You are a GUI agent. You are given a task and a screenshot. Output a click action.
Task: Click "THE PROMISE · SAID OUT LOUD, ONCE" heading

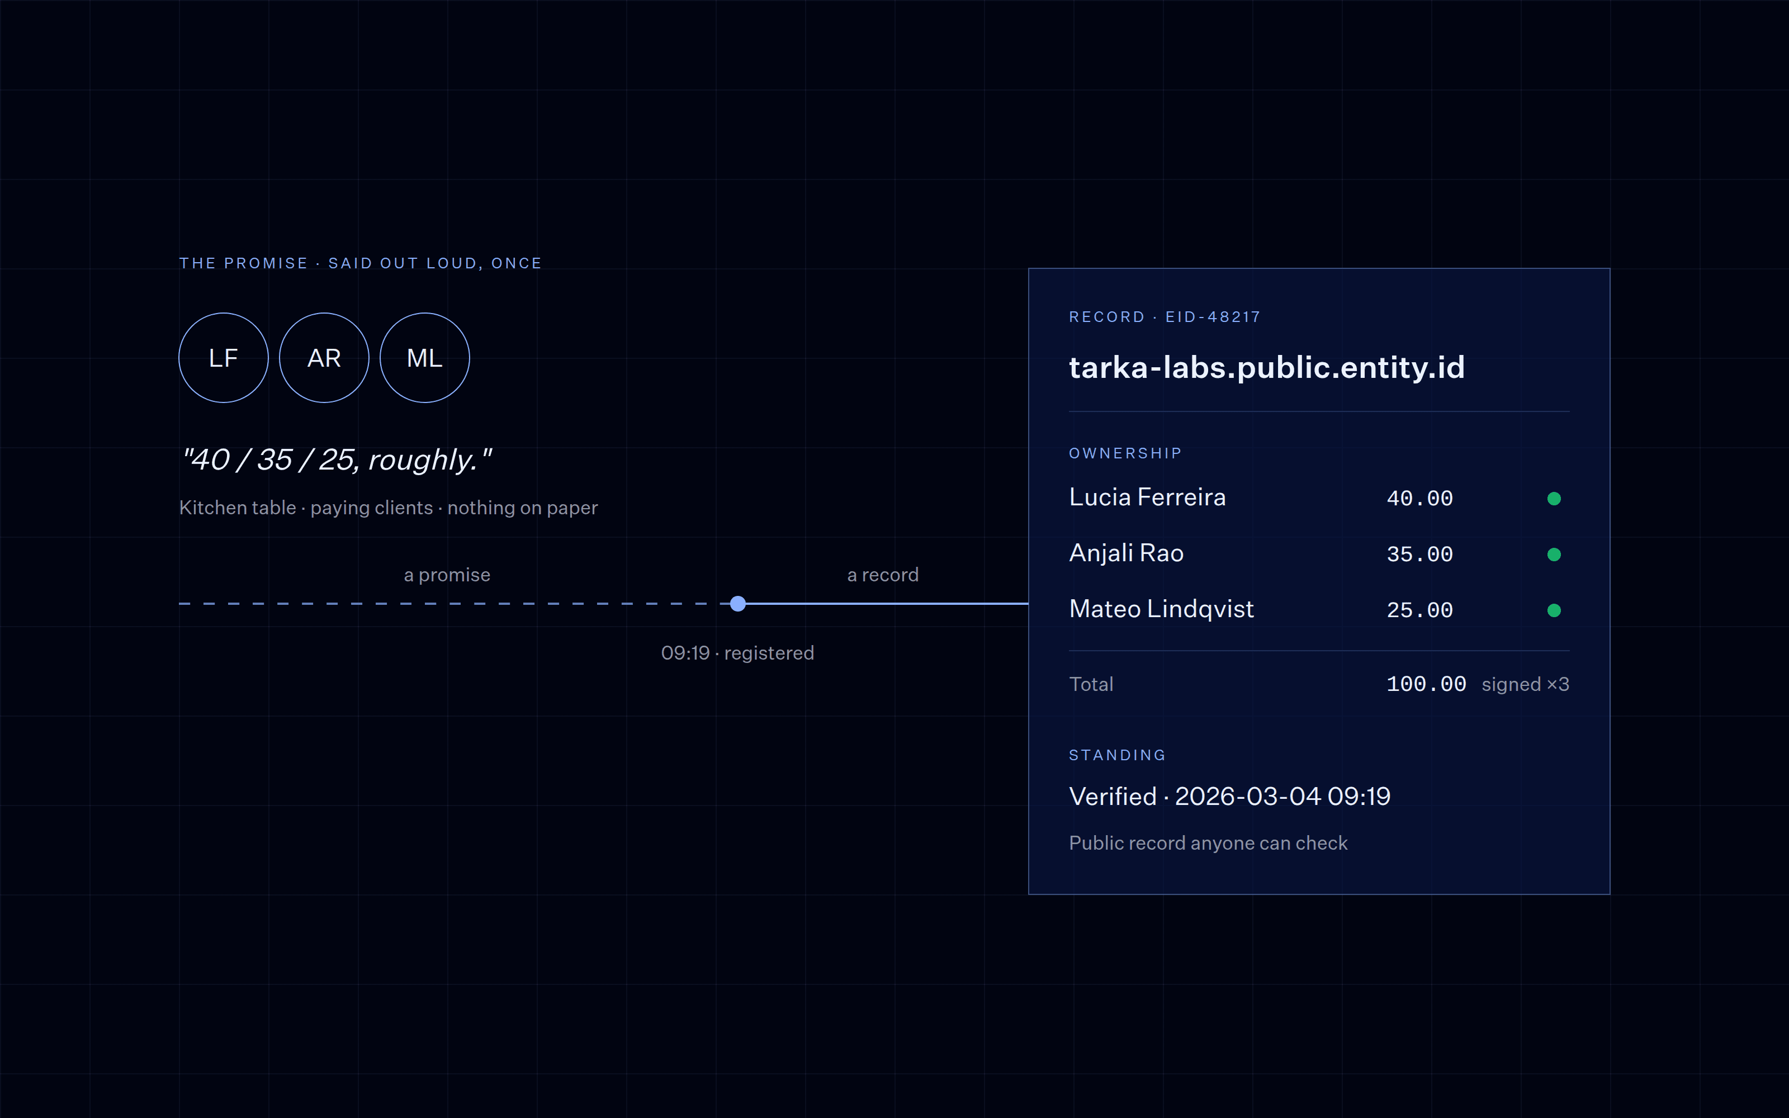pyautogui.click(x=360, y=263)
